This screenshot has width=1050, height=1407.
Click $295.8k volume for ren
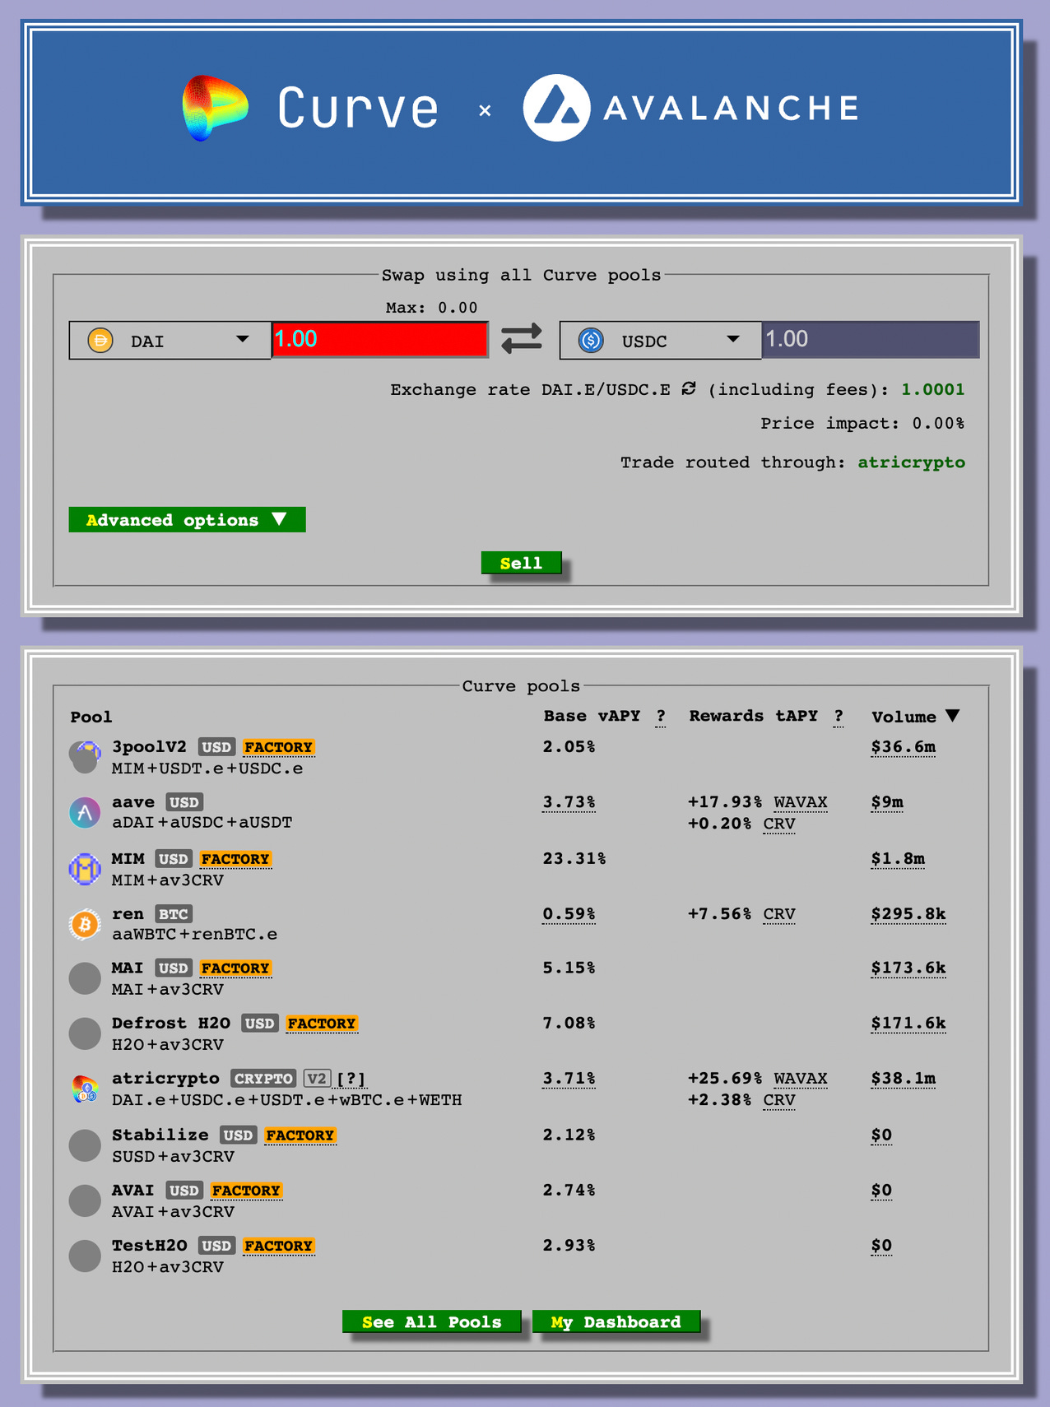pyautogui.click(x=908, y=914)
